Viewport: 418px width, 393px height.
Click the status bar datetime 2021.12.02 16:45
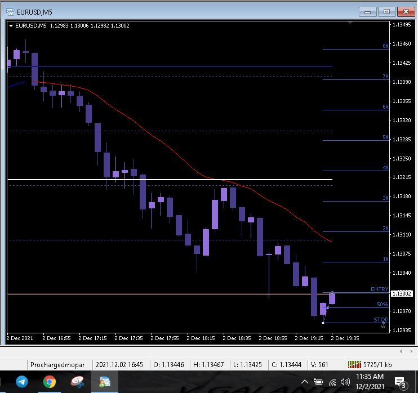coord(119,365)
